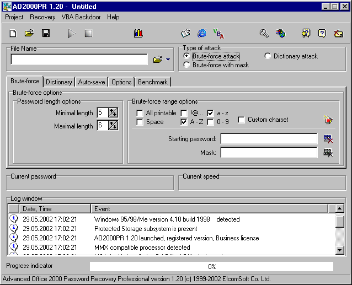
Task: Uncheck the a - z lowercase checkbox
Action: pos(210,113)
